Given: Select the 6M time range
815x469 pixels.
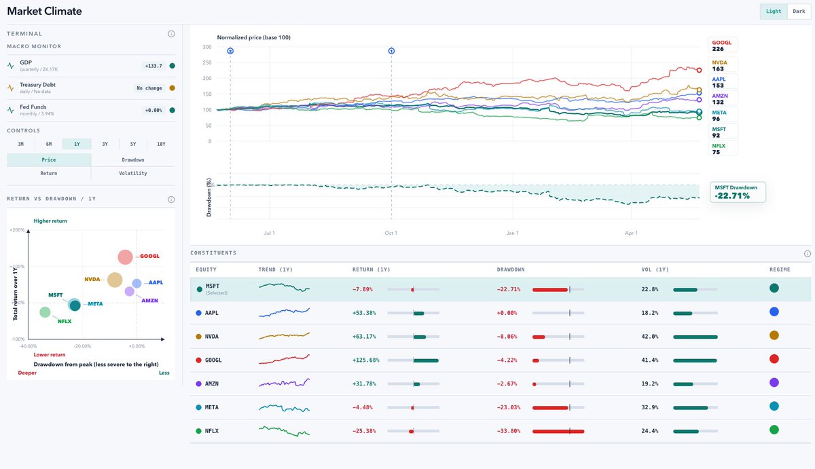Looking at the screenshot, I should pos(49,144).
